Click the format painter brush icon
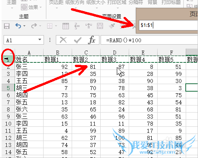 coord(112,26)
